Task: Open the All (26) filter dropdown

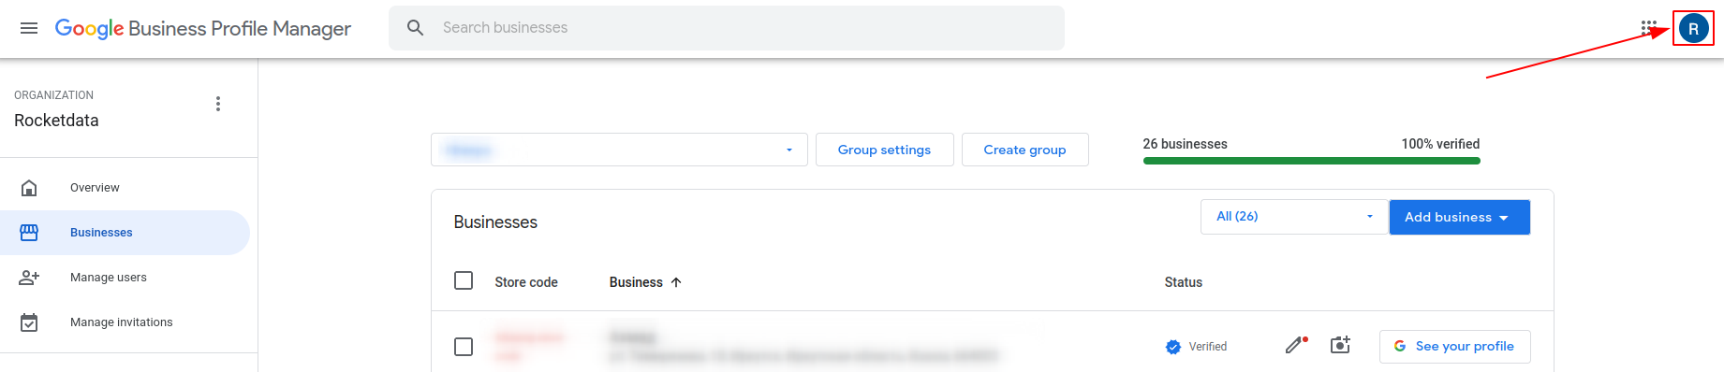Action: click(x=1294, y=217)
